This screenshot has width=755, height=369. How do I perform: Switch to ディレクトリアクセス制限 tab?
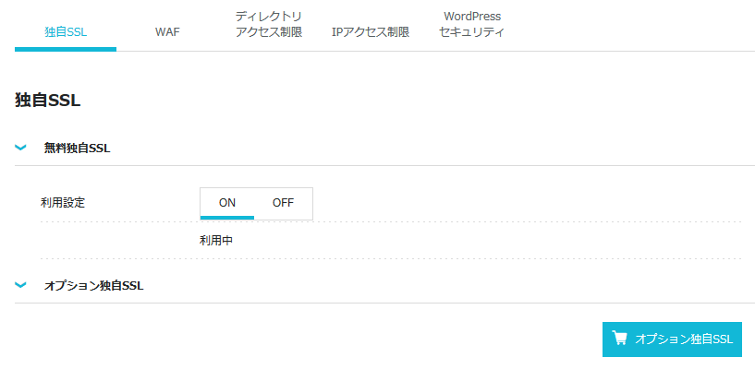point(269,25)
